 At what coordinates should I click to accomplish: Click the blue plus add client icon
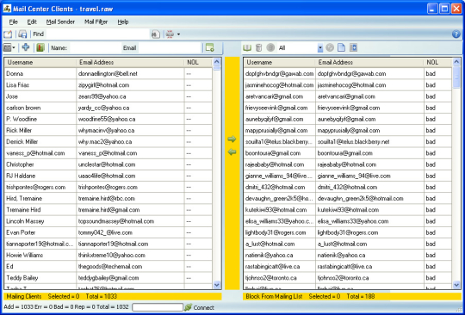[x=26, y=47]
